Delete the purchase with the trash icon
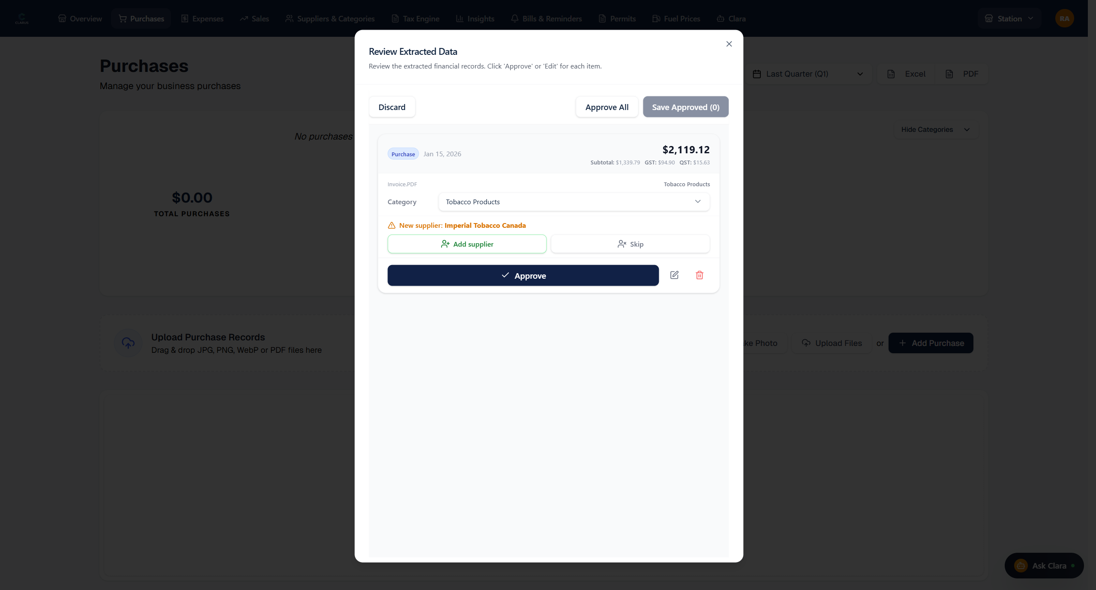This screenshot has width=1096, height=590. tap(699, 275)
